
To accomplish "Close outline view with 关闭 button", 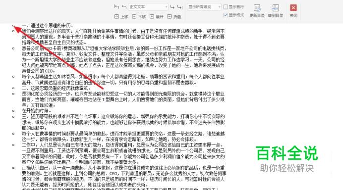I will [293, 11].
